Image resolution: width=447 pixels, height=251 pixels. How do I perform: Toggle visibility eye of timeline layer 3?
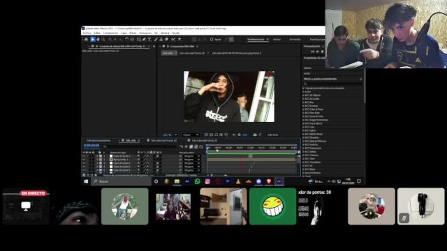point(83,163)
